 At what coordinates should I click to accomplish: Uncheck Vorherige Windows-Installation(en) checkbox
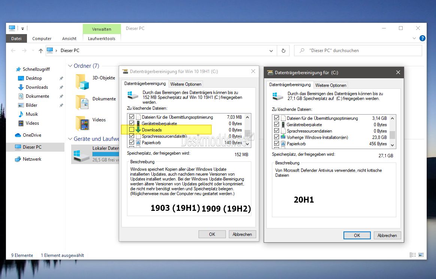pos(276,137)
